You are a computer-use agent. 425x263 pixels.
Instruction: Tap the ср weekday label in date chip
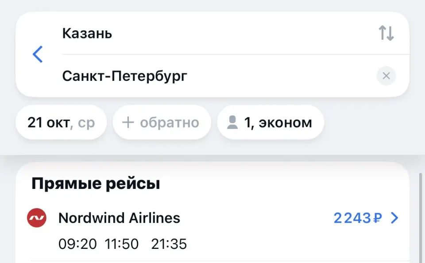point(86,123)
